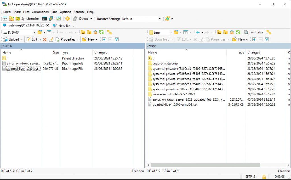Refresh the remote /tmp panel

[x=238, y=32]
